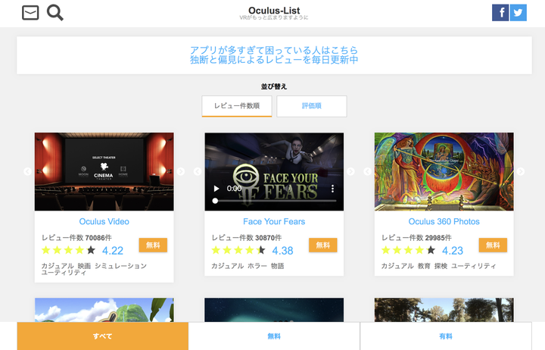Select the 探検 genre tag
This screenshot has height=350, width=545.
tap(441, 266)
